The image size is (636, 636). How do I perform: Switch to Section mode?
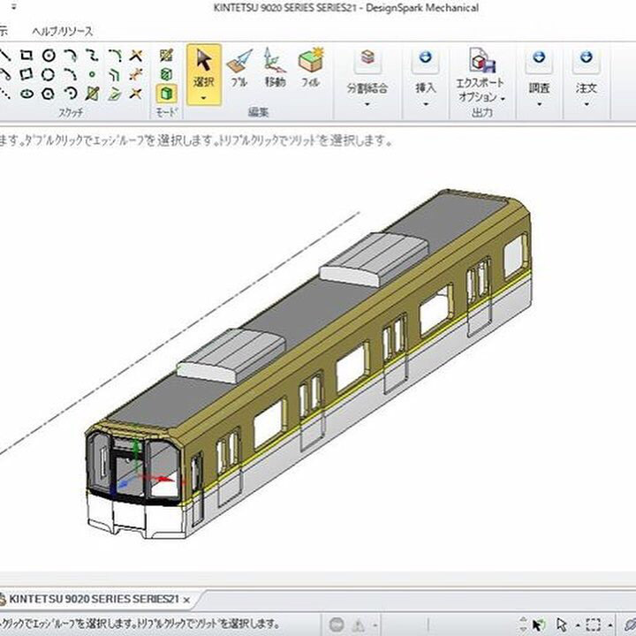[166, 74]
